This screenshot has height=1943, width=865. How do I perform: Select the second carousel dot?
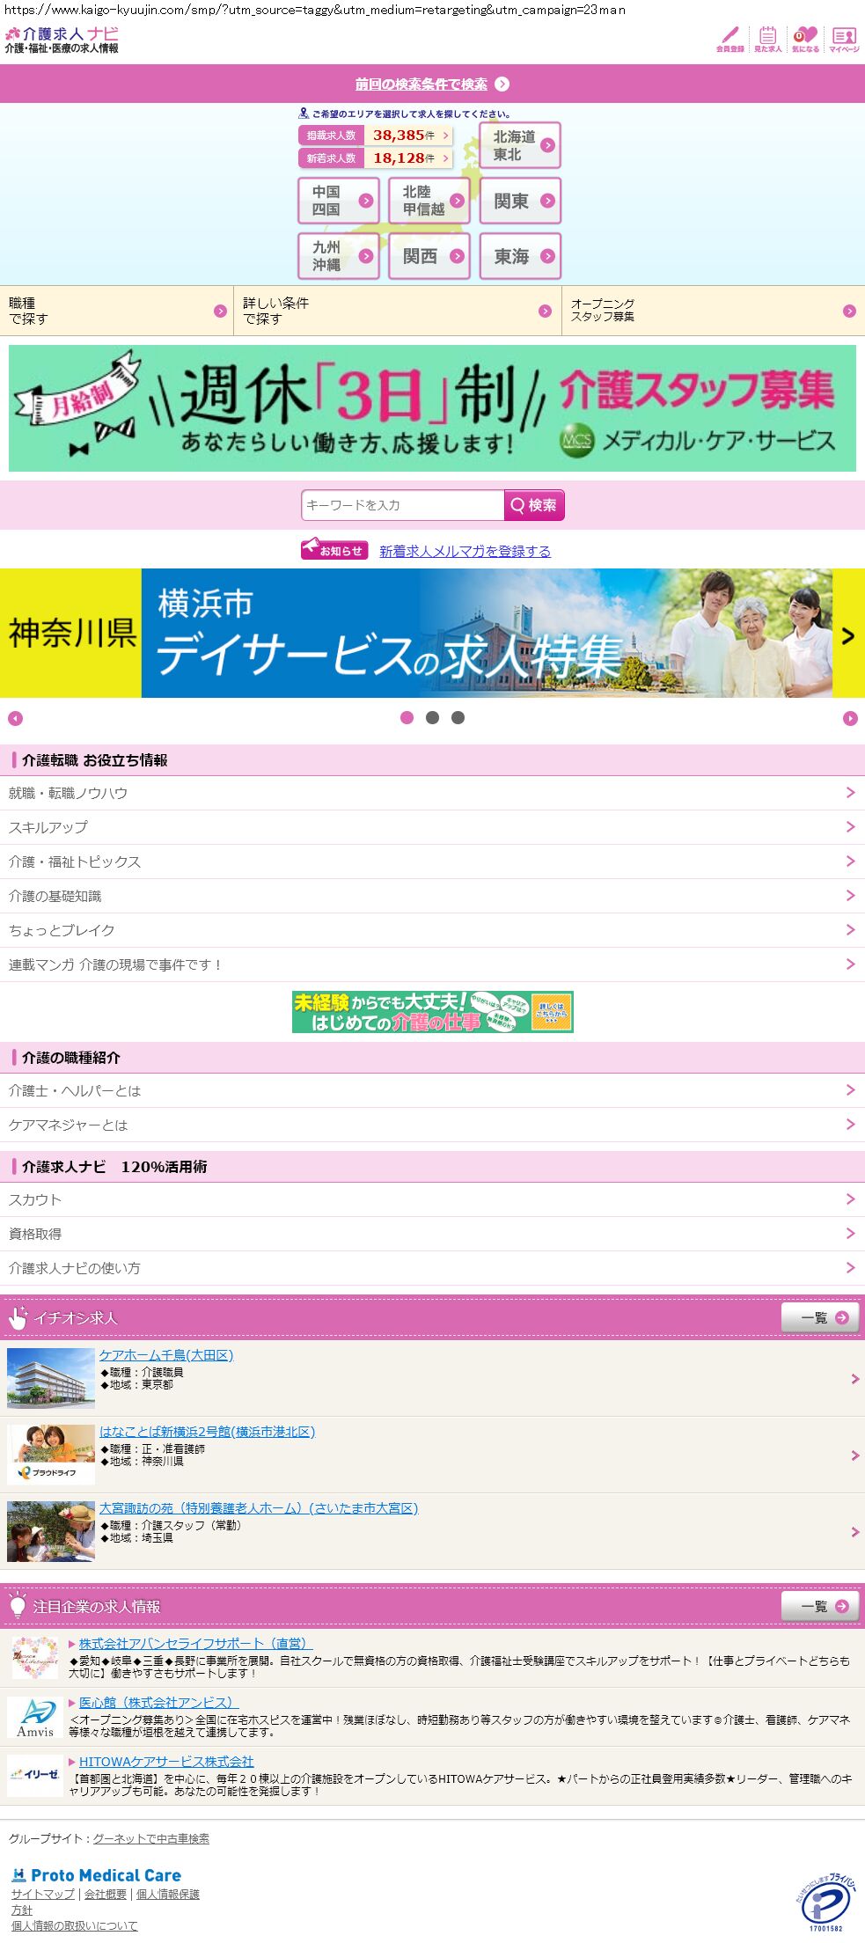pos(432,717)
